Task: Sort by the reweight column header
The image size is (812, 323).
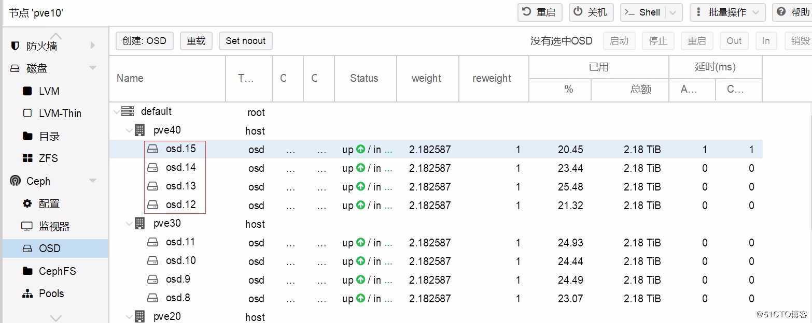Action: (x=494, y=79)
